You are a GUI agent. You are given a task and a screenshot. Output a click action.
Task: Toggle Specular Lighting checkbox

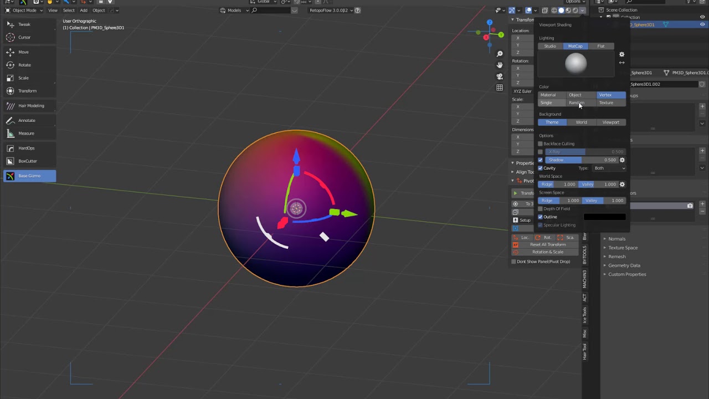(x=541, y=225)
